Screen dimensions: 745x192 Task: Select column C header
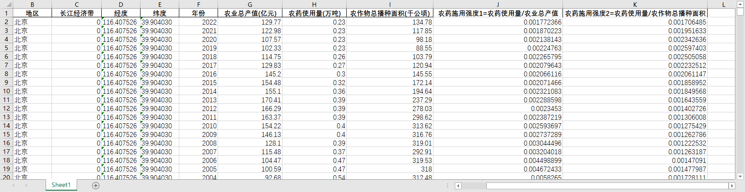click(77, 5)
